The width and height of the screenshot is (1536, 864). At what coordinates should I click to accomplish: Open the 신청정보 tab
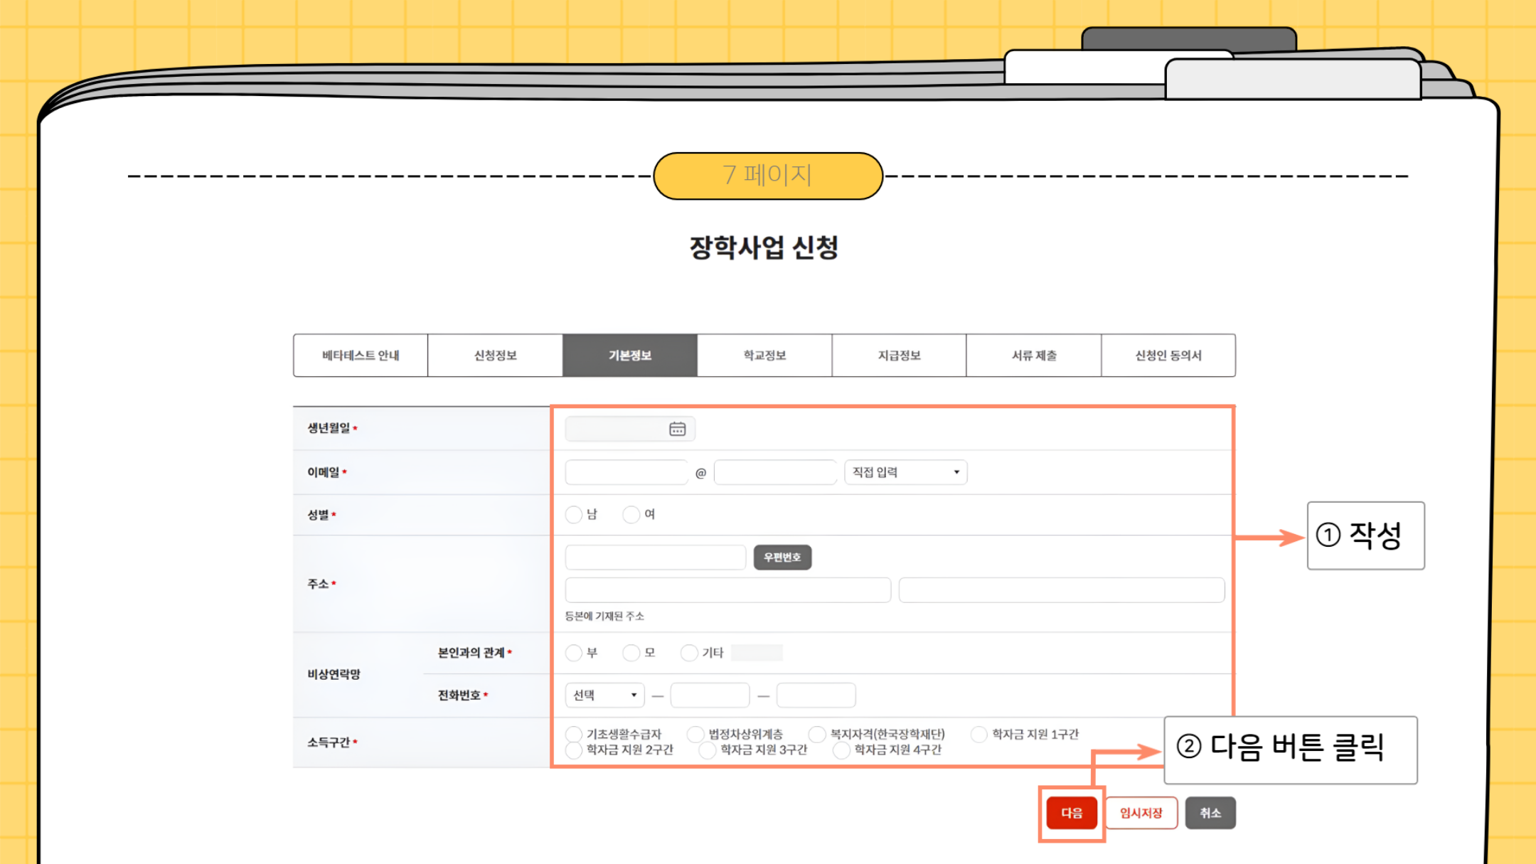point(495,355)
